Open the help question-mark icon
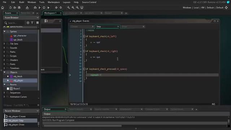The height and width of the screenshot is (130, 231). (x=61, y=8)
